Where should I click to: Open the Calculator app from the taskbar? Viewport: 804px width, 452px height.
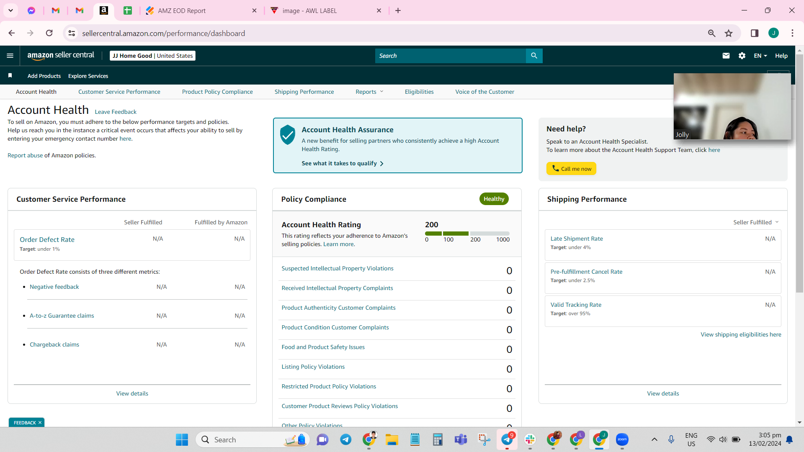(438, 439)
